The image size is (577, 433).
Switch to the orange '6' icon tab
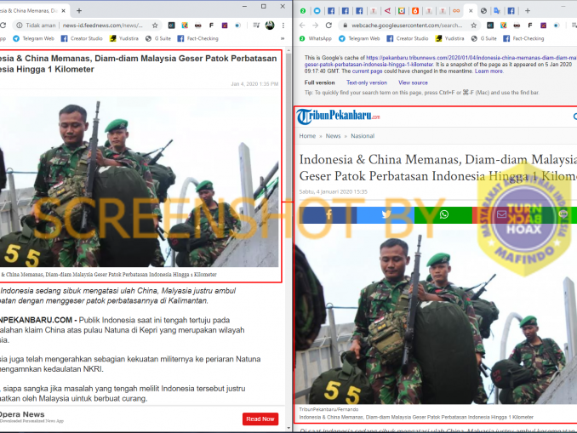tap(415, 11)
